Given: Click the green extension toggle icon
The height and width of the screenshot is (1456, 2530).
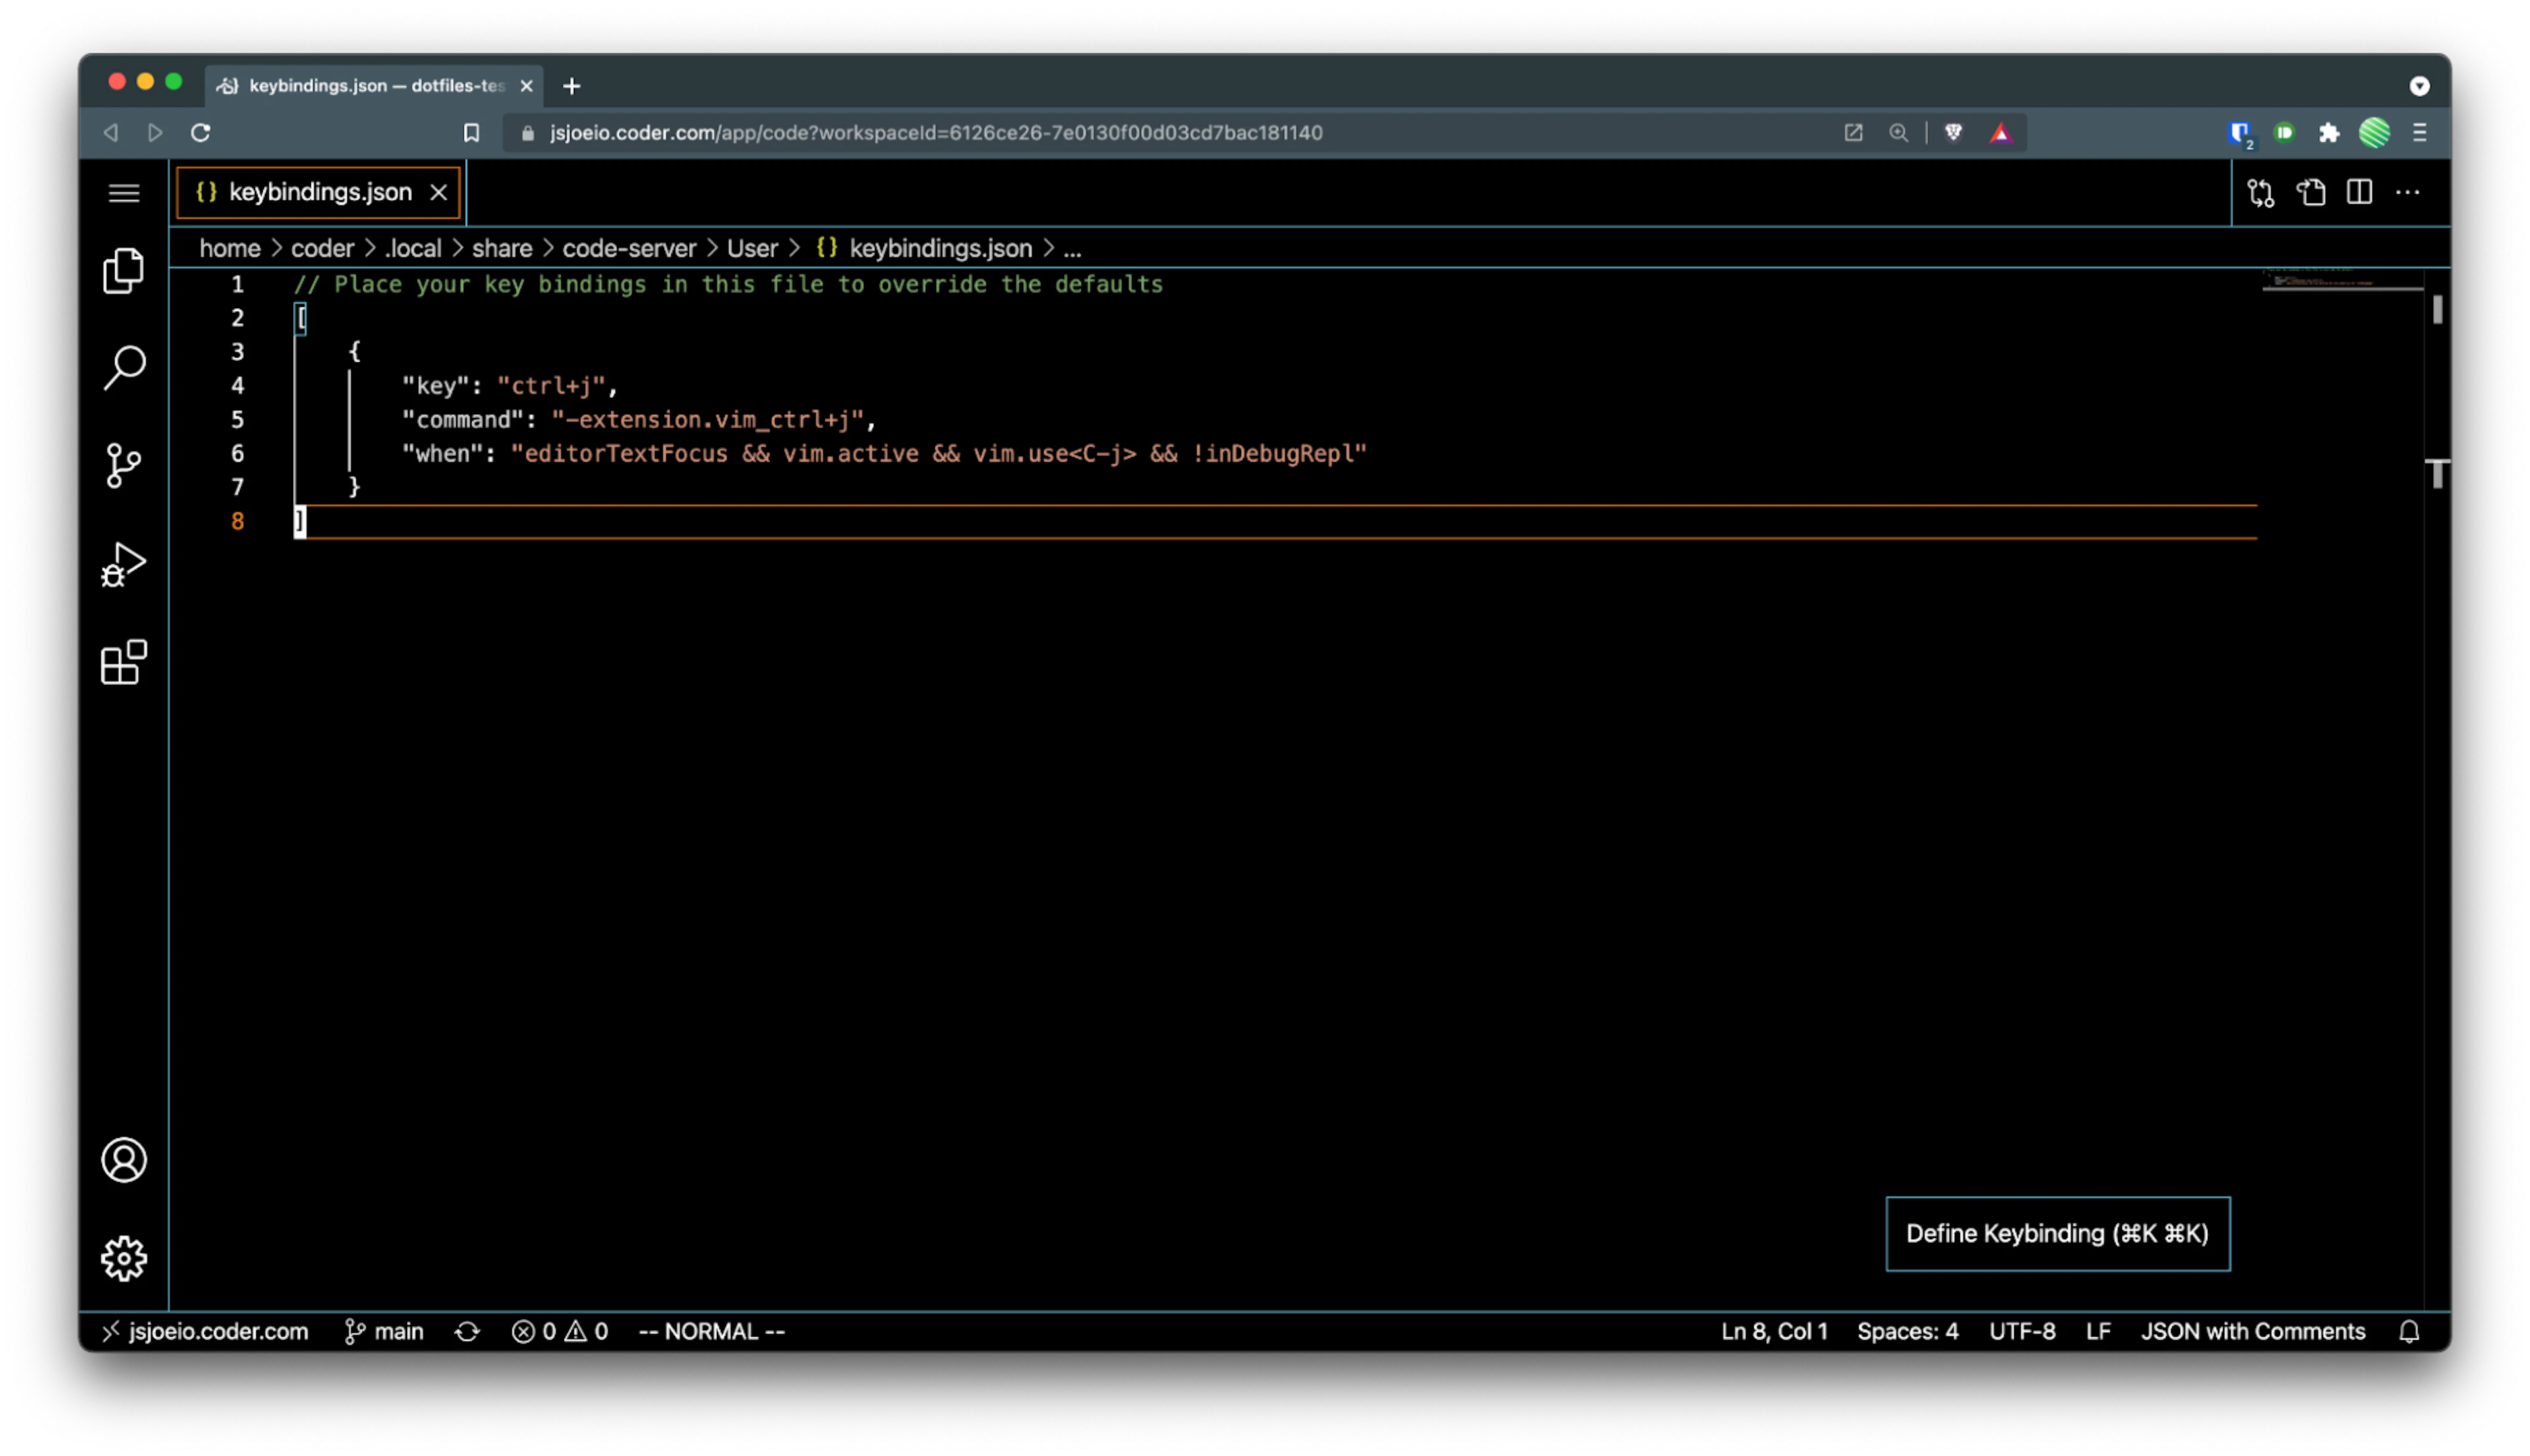Looking at the screenshot, I should coord(2283,132).
